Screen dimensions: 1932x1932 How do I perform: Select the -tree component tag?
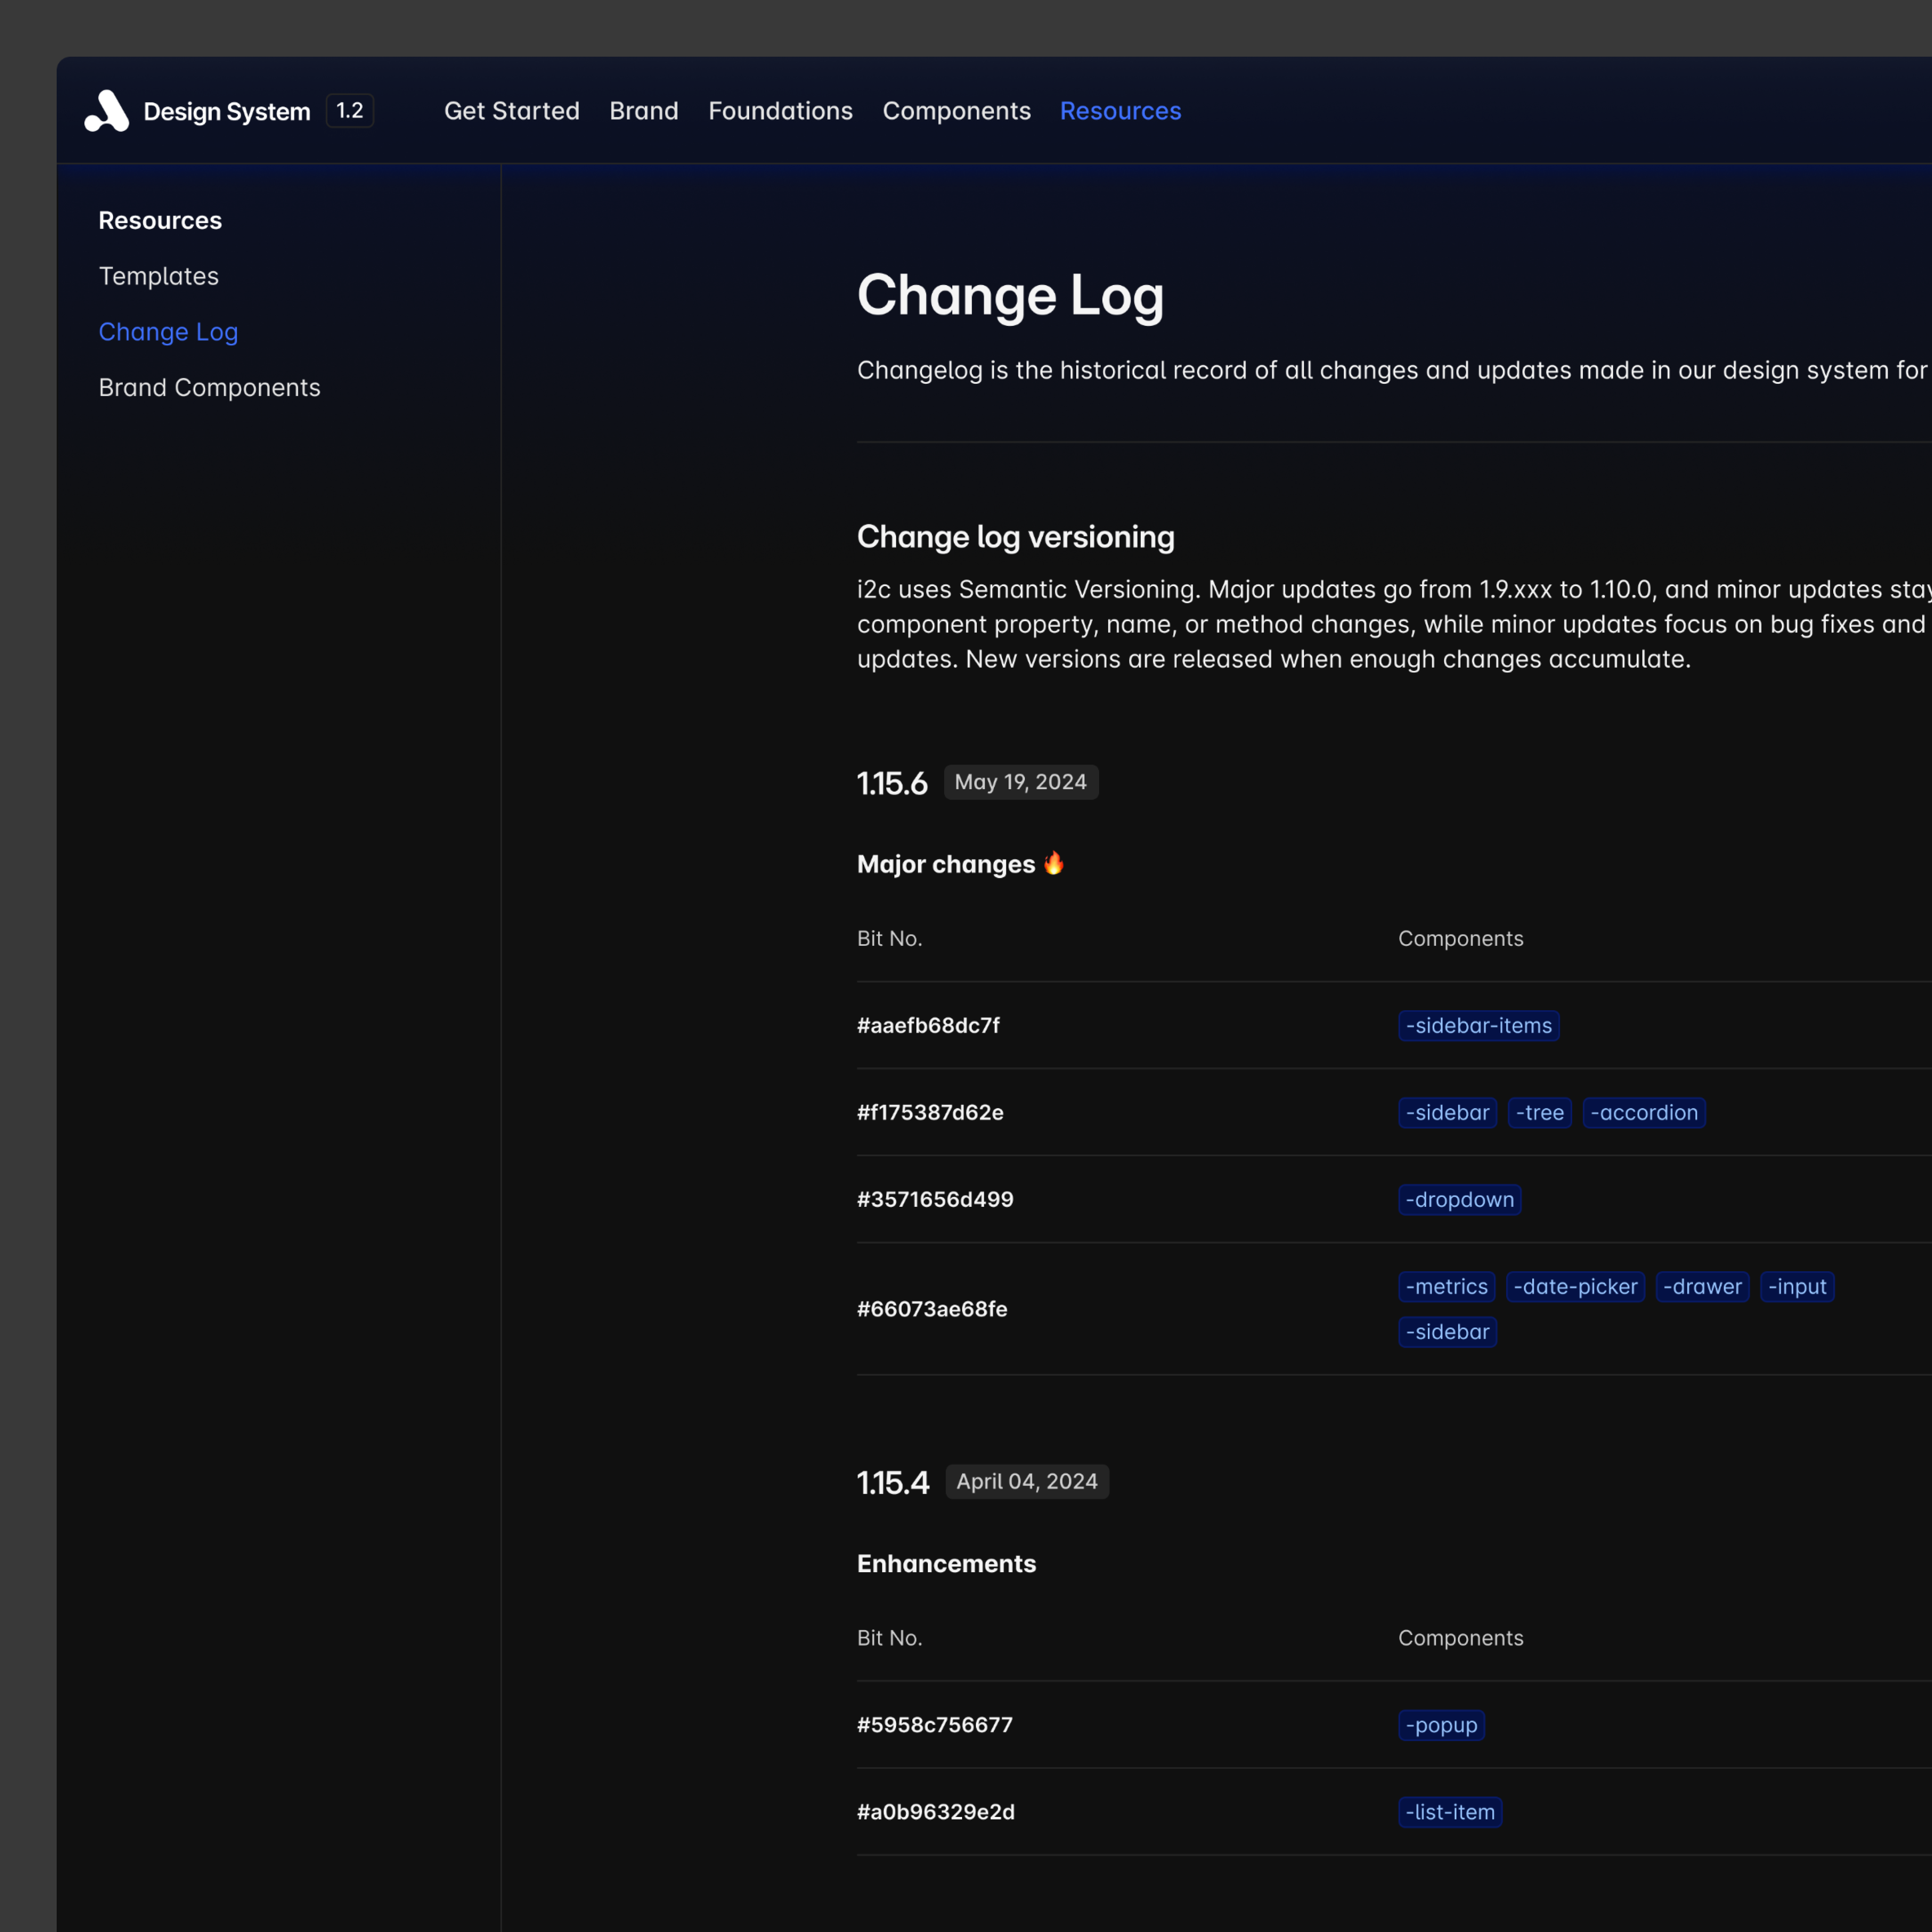[x=1540, y=1112]
